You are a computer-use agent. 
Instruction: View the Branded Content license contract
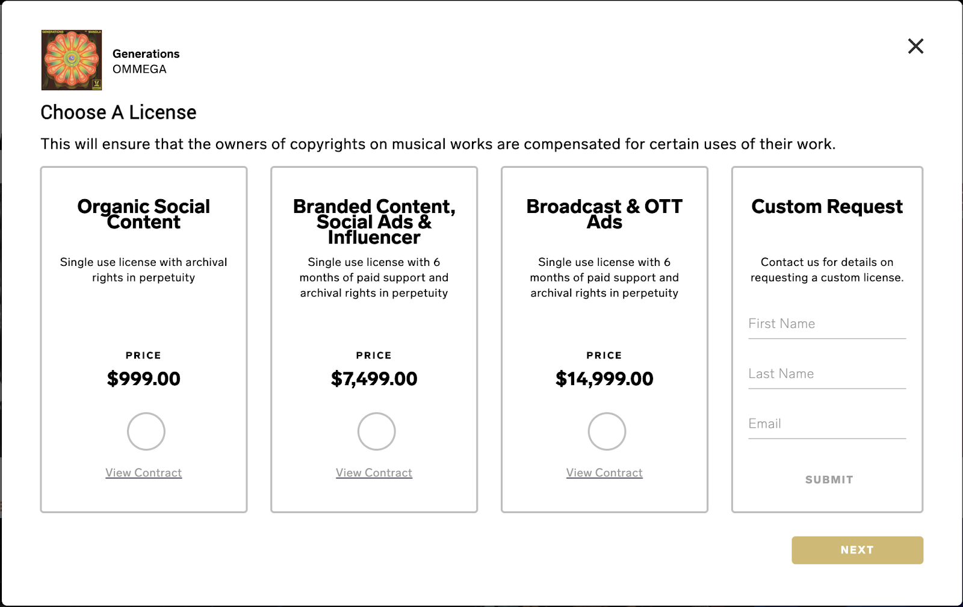coord(374,473)
